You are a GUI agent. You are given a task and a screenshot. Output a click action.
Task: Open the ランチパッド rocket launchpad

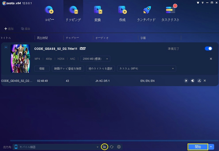coord(146,14)
